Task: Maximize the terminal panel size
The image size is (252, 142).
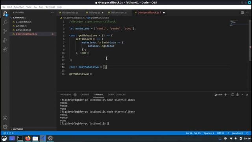Action: (242, 95)
